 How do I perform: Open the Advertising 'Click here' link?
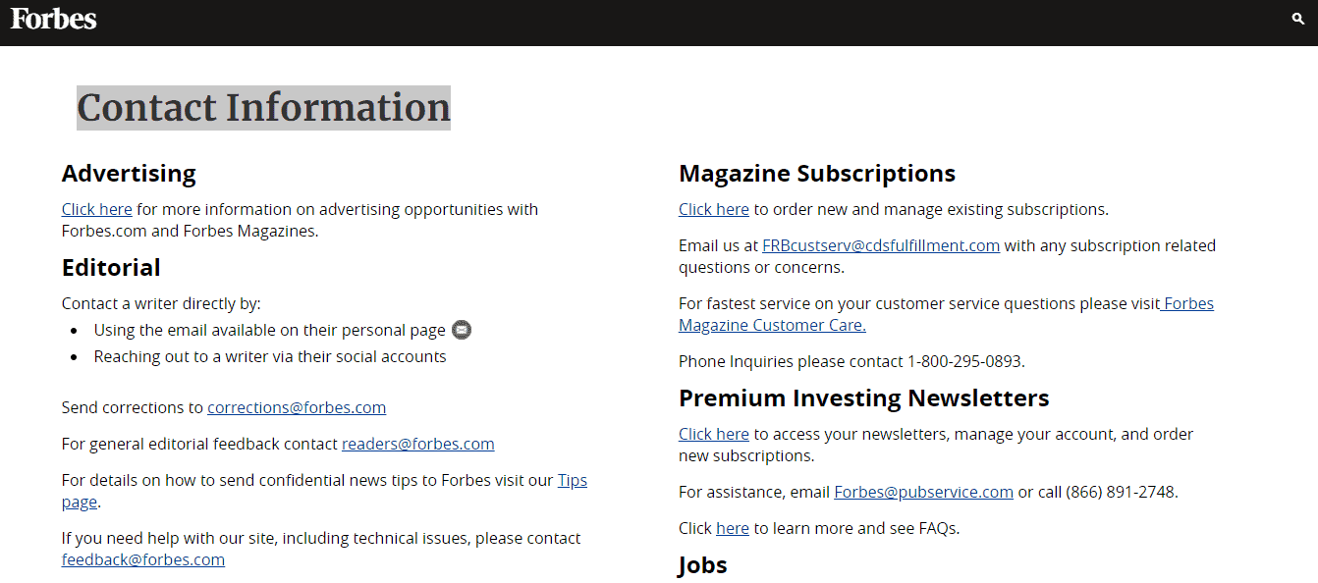[97, 209]
